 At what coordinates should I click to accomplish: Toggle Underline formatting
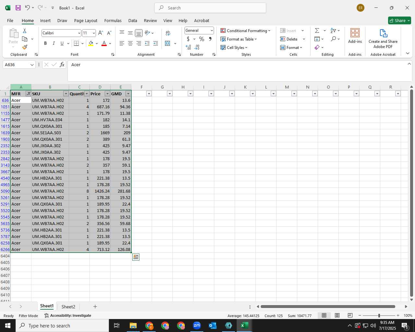click(x=62, y=43)
